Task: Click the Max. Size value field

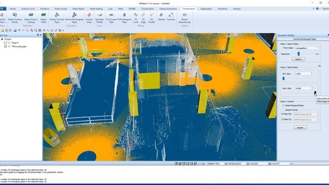Action: tap(303, 88)
